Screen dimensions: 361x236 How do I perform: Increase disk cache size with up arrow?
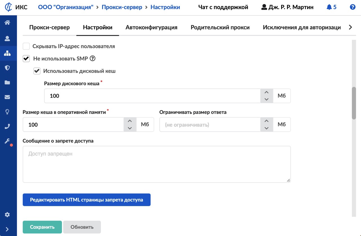tap(267, 92)
